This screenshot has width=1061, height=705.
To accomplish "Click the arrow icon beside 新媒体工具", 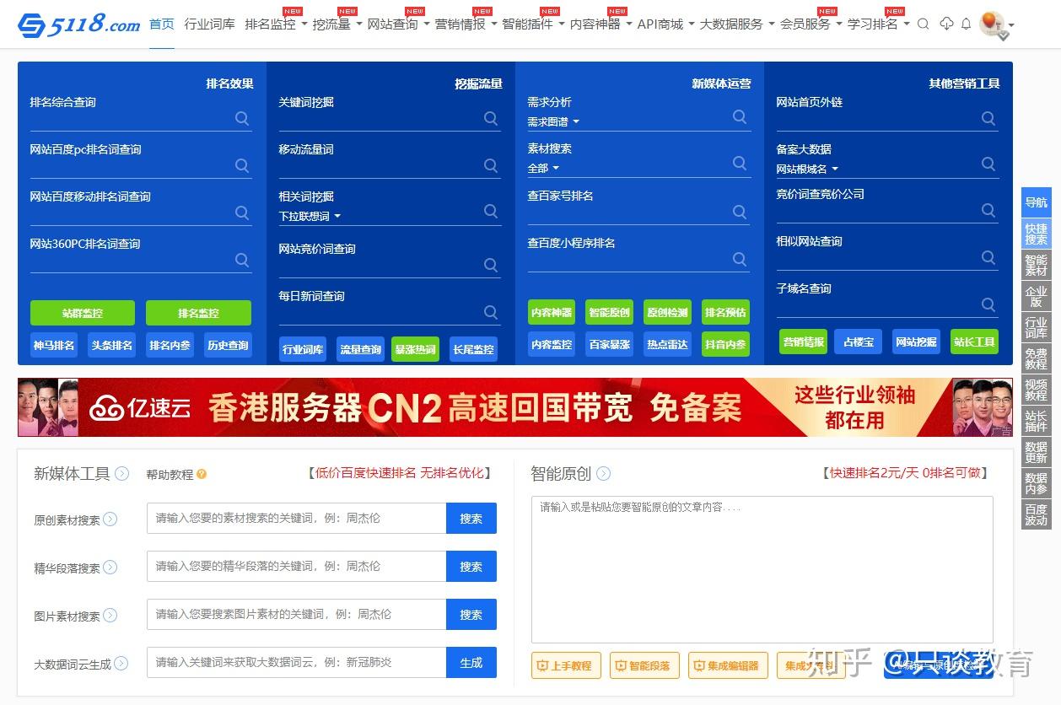I will pos(122,474).
